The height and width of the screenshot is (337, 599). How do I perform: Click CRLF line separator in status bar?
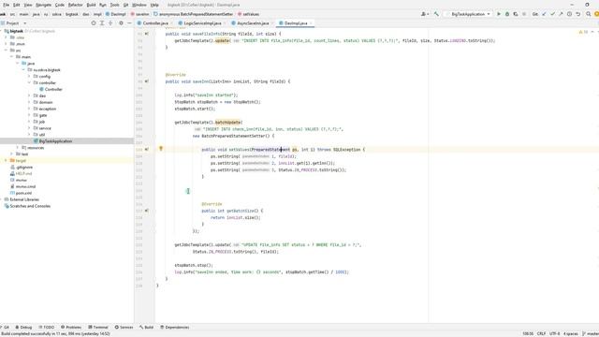point(541,333)
